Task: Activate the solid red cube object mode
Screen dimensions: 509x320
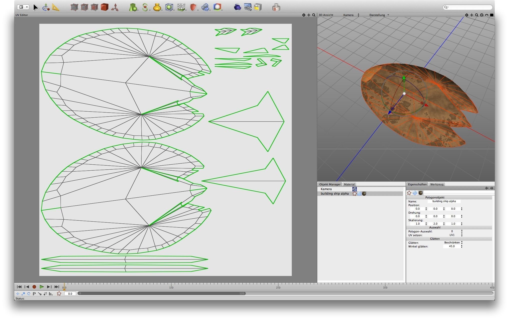Action: 105,7
